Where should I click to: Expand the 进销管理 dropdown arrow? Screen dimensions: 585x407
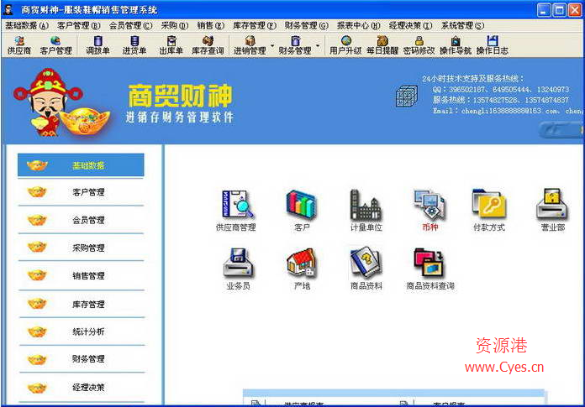click(272, 46)
